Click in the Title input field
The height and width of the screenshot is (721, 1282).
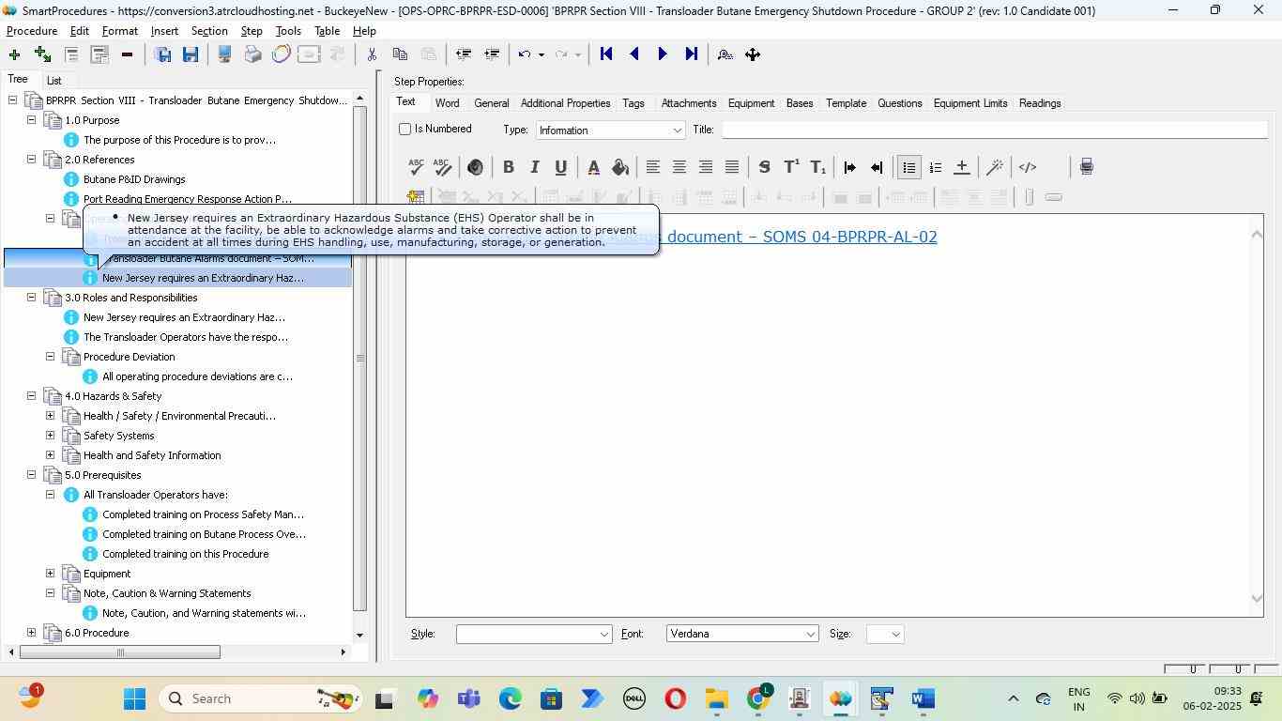tap(994, 130)
